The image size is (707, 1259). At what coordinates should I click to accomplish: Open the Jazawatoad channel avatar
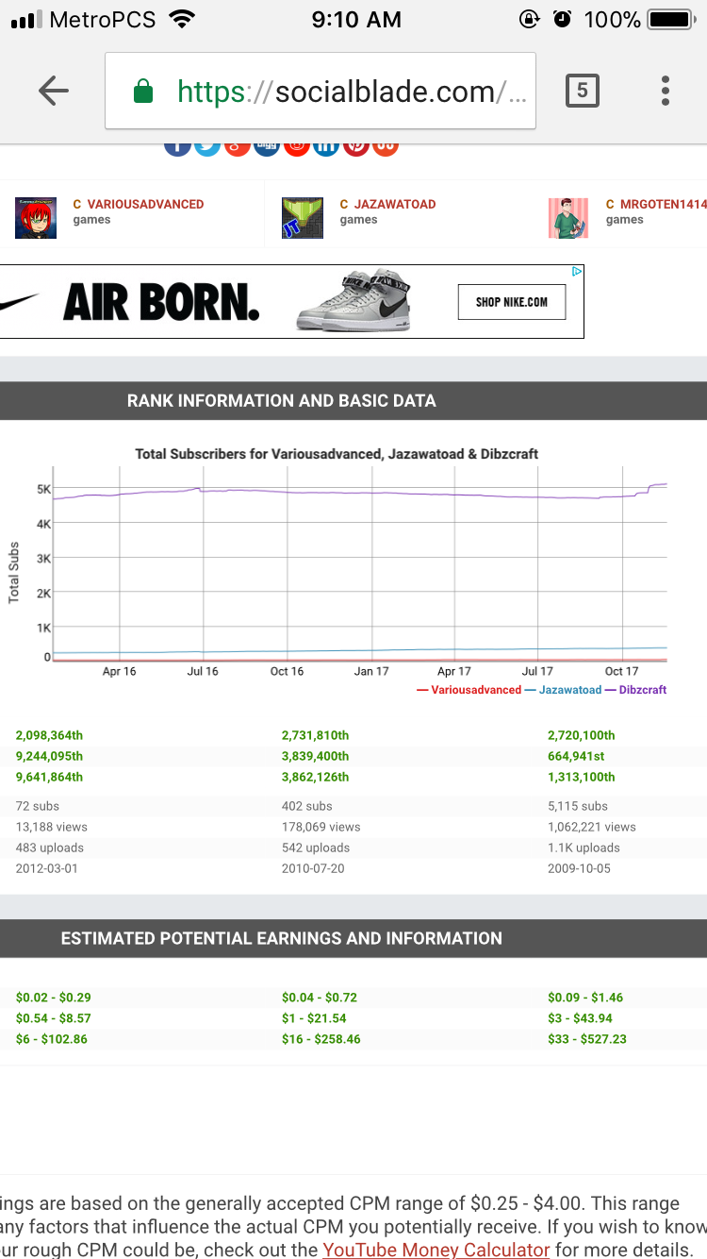303,218
